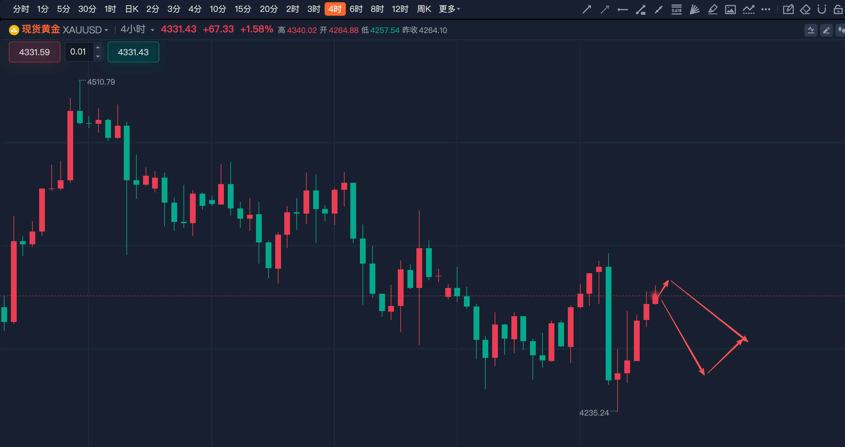Open more drawing tools ellipsis
The width and height of the screenshot is (845, 447).
click(766, 9)
